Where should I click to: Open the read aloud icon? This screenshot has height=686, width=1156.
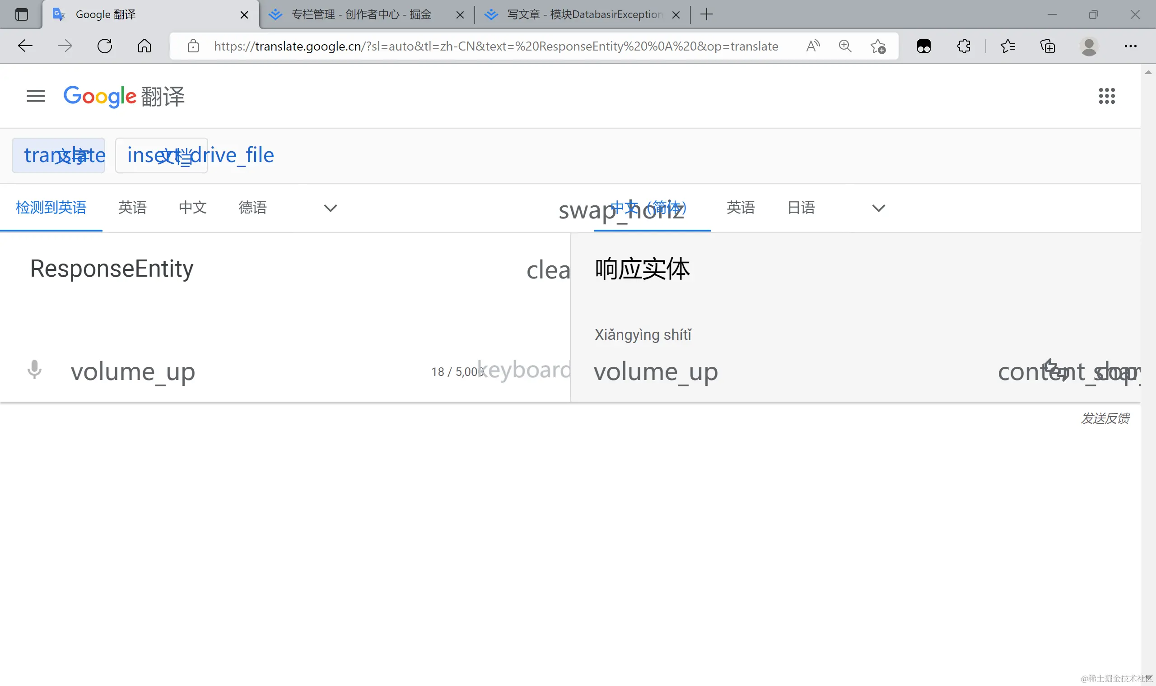(x=812, y=46)
